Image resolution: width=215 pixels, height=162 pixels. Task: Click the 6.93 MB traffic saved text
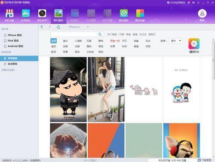[172, 160]
